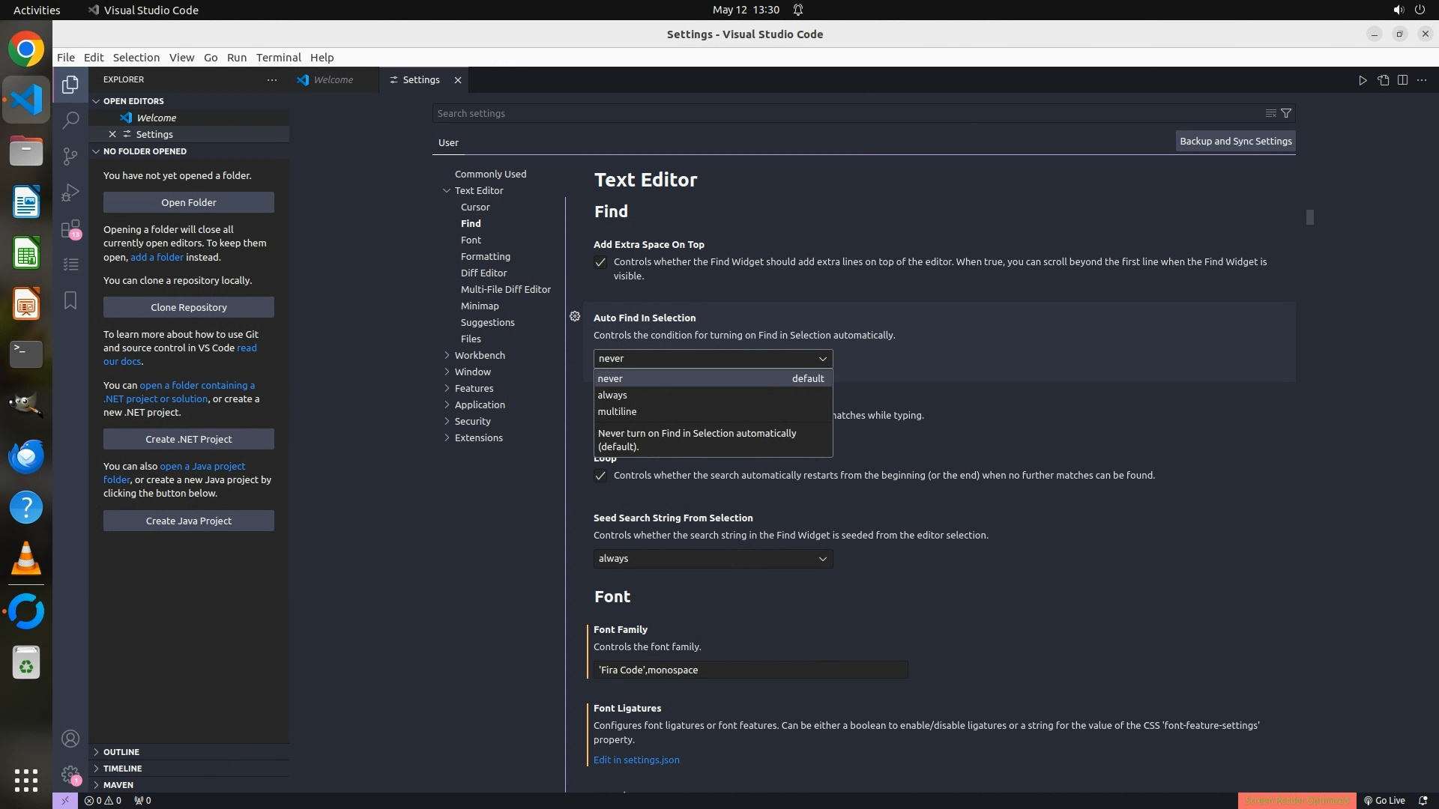This screenshot has width=1439, height=809.
Task: Toggle the Loop setting checkbox
Action: (600, 476)
